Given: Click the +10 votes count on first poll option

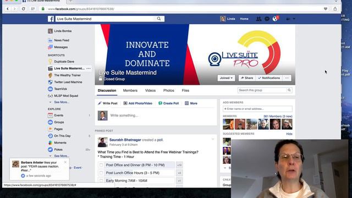Looking at the screenshot, I should pos(179,165).
